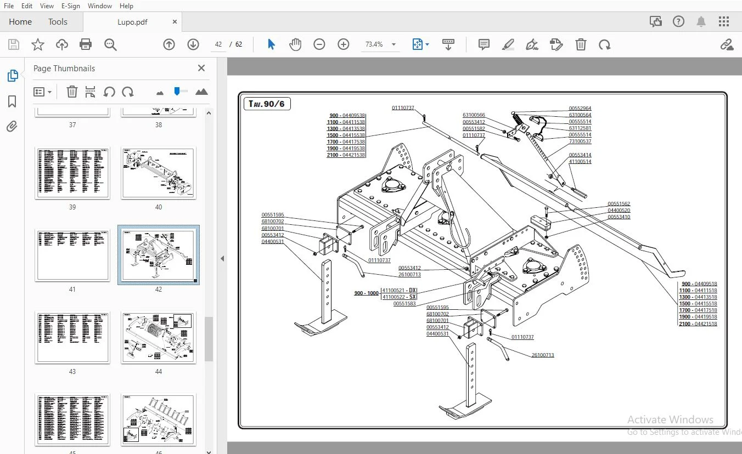Open the Edit PDF tool

(556, 44)
